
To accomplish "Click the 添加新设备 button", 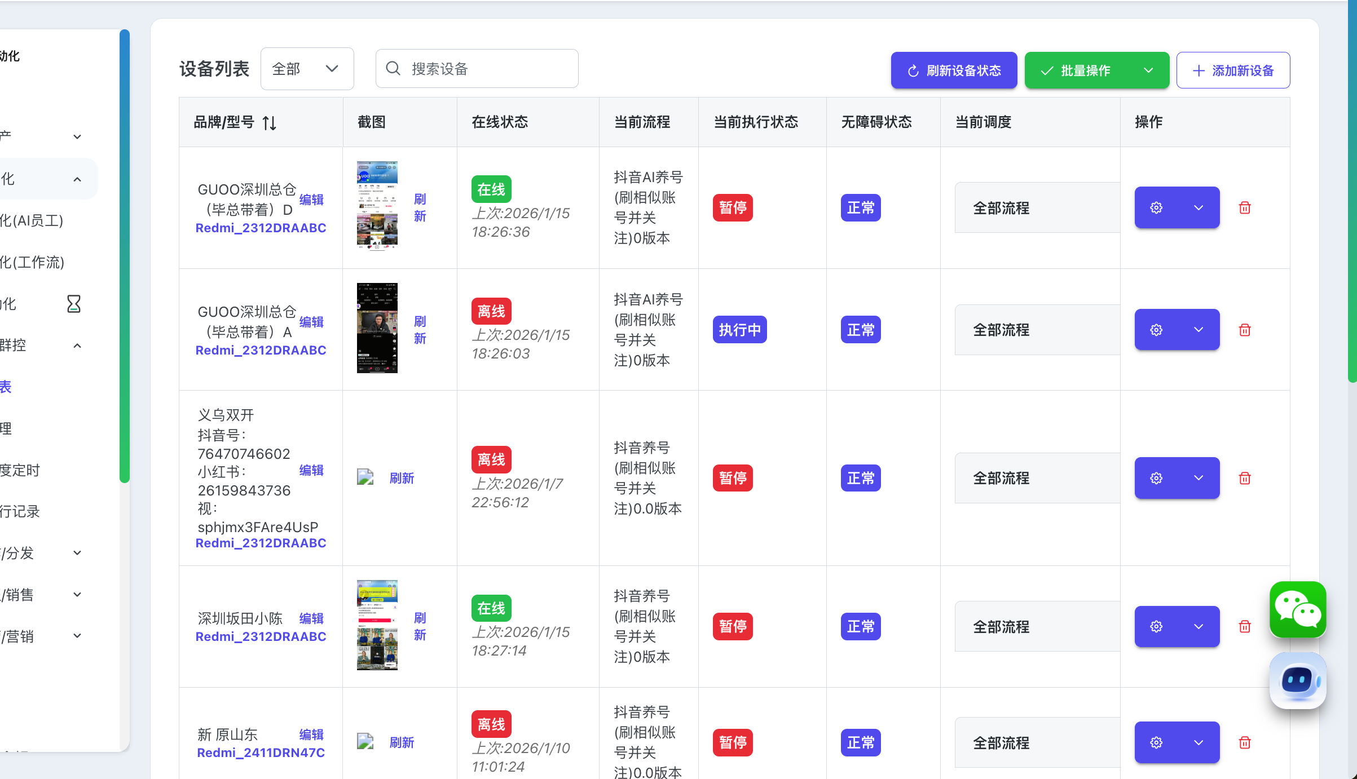I will pos(1233,70).
